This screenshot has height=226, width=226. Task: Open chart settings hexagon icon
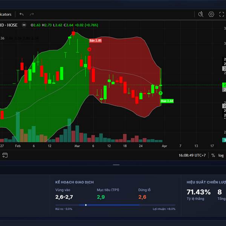point(211,14)
